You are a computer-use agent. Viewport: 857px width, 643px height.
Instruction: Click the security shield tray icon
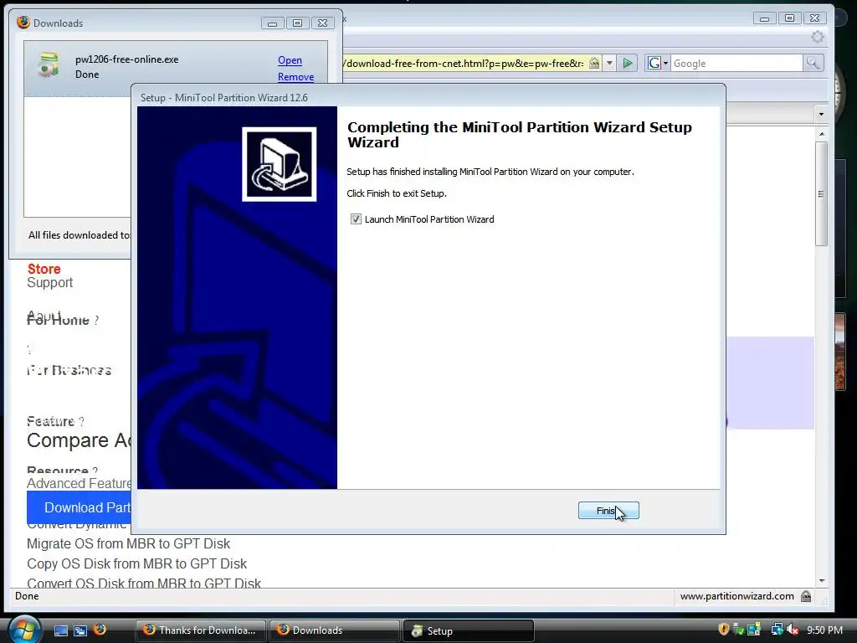click(x=724, y=630)
